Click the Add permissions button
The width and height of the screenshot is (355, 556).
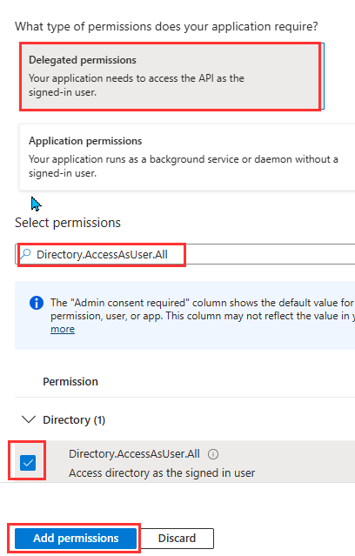tap(76, 539)
